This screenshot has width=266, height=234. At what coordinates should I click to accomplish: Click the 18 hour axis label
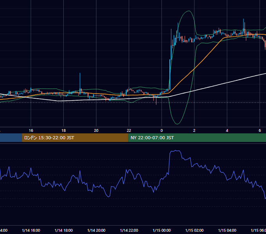64,131
